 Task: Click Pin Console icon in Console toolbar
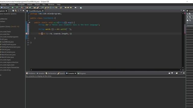coord(169,73)
